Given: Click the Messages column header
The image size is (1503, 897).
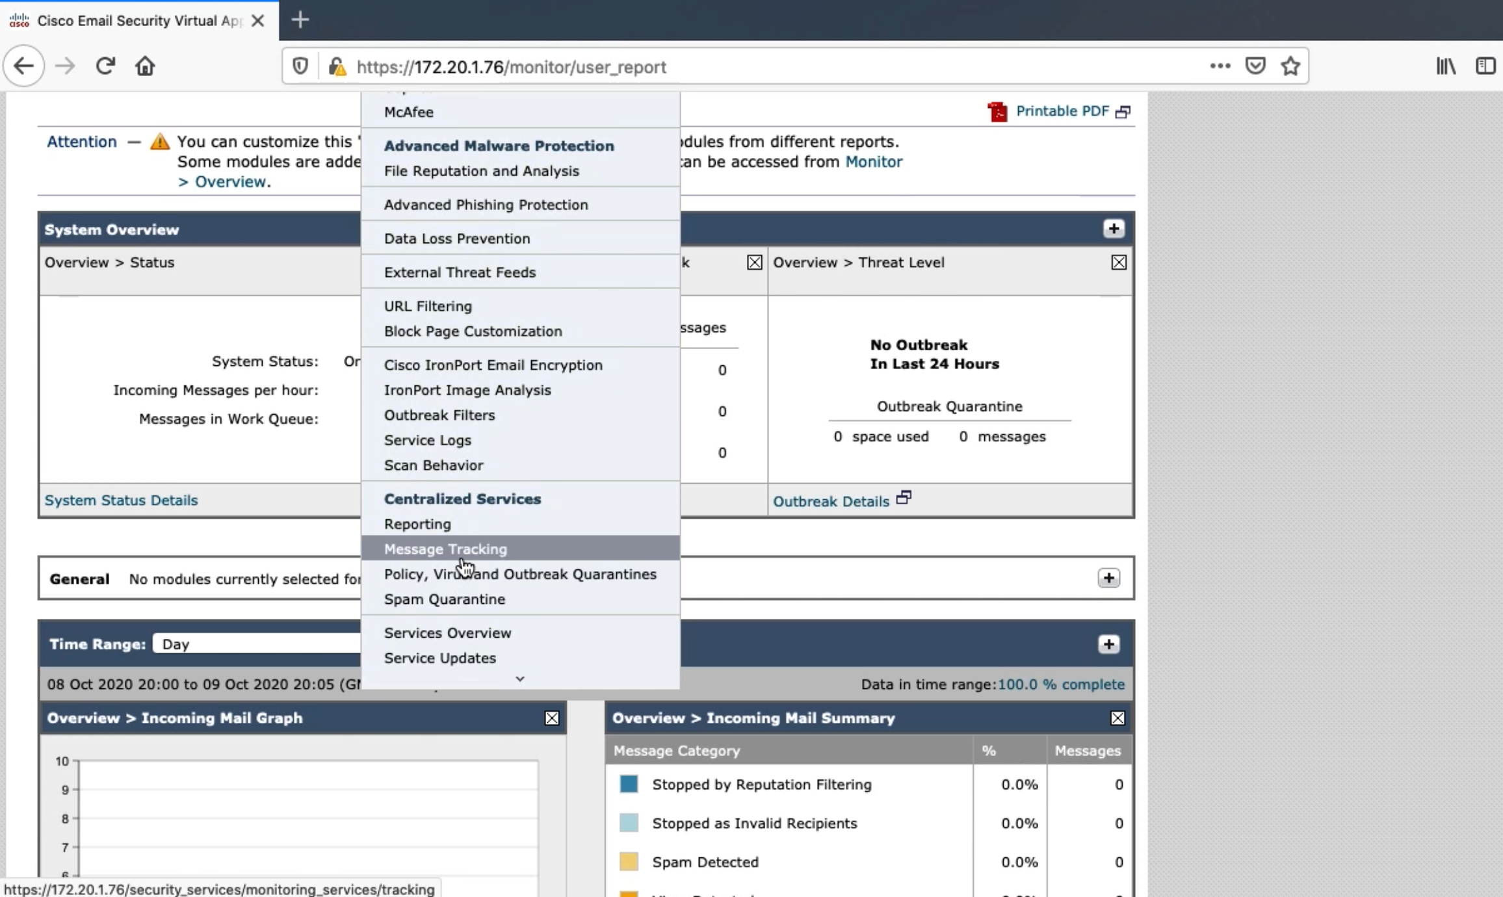Looking at the screenshot, I should 1088,751.
